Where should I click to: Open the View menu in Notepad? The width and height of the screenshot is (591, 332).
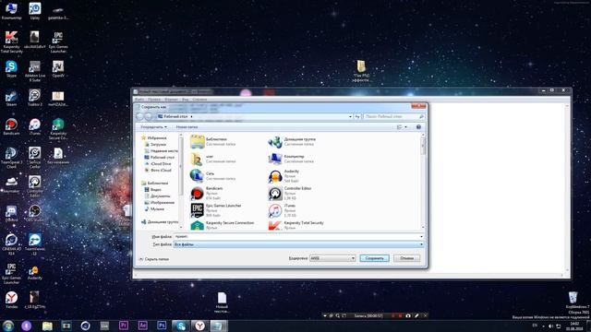click(185, 100)
